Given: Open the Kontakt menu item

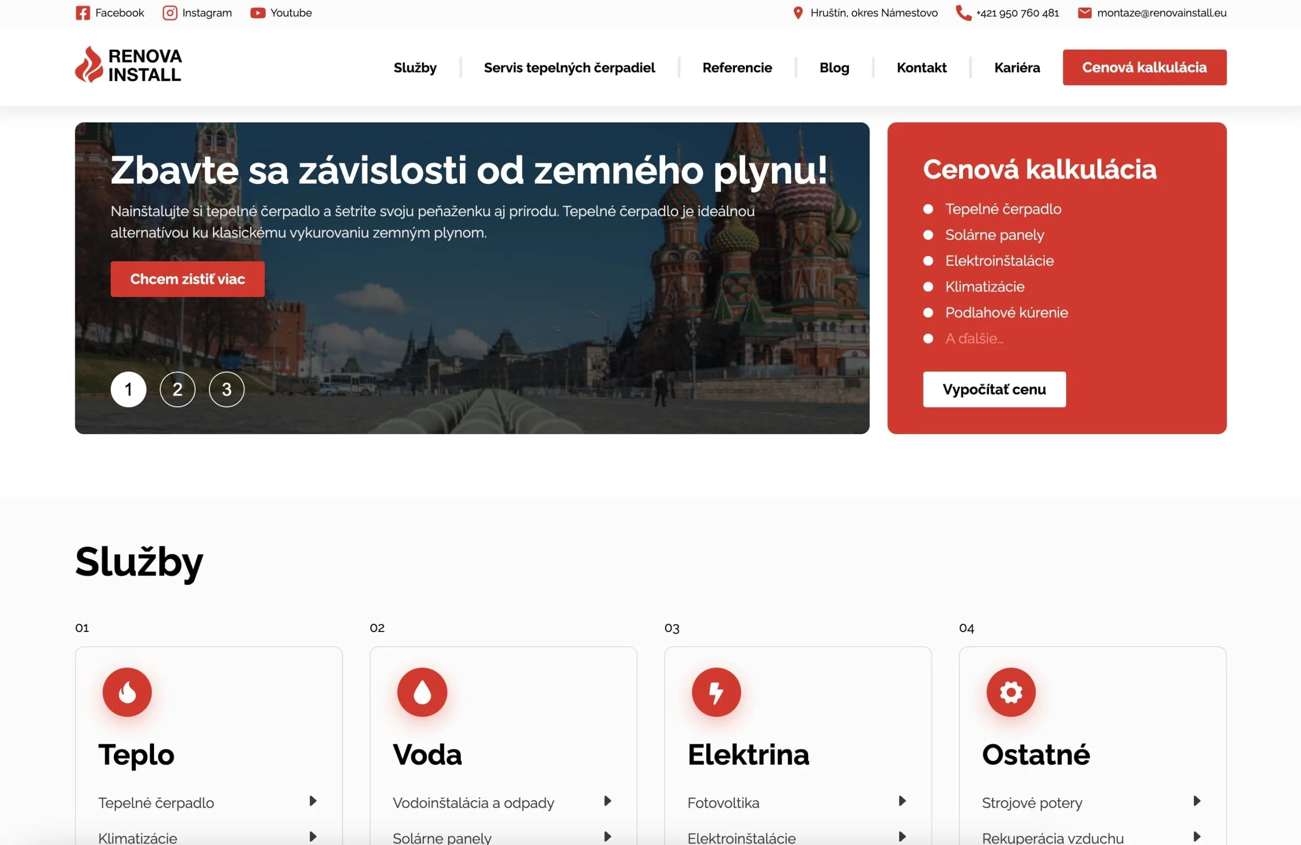Looking at the screenshot, I should tap(922, 68).
